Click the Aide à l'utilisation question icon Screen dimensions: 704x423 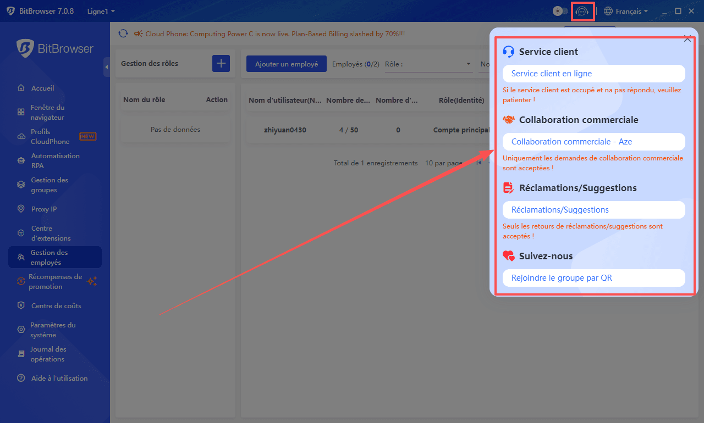(x=21, y=379)
